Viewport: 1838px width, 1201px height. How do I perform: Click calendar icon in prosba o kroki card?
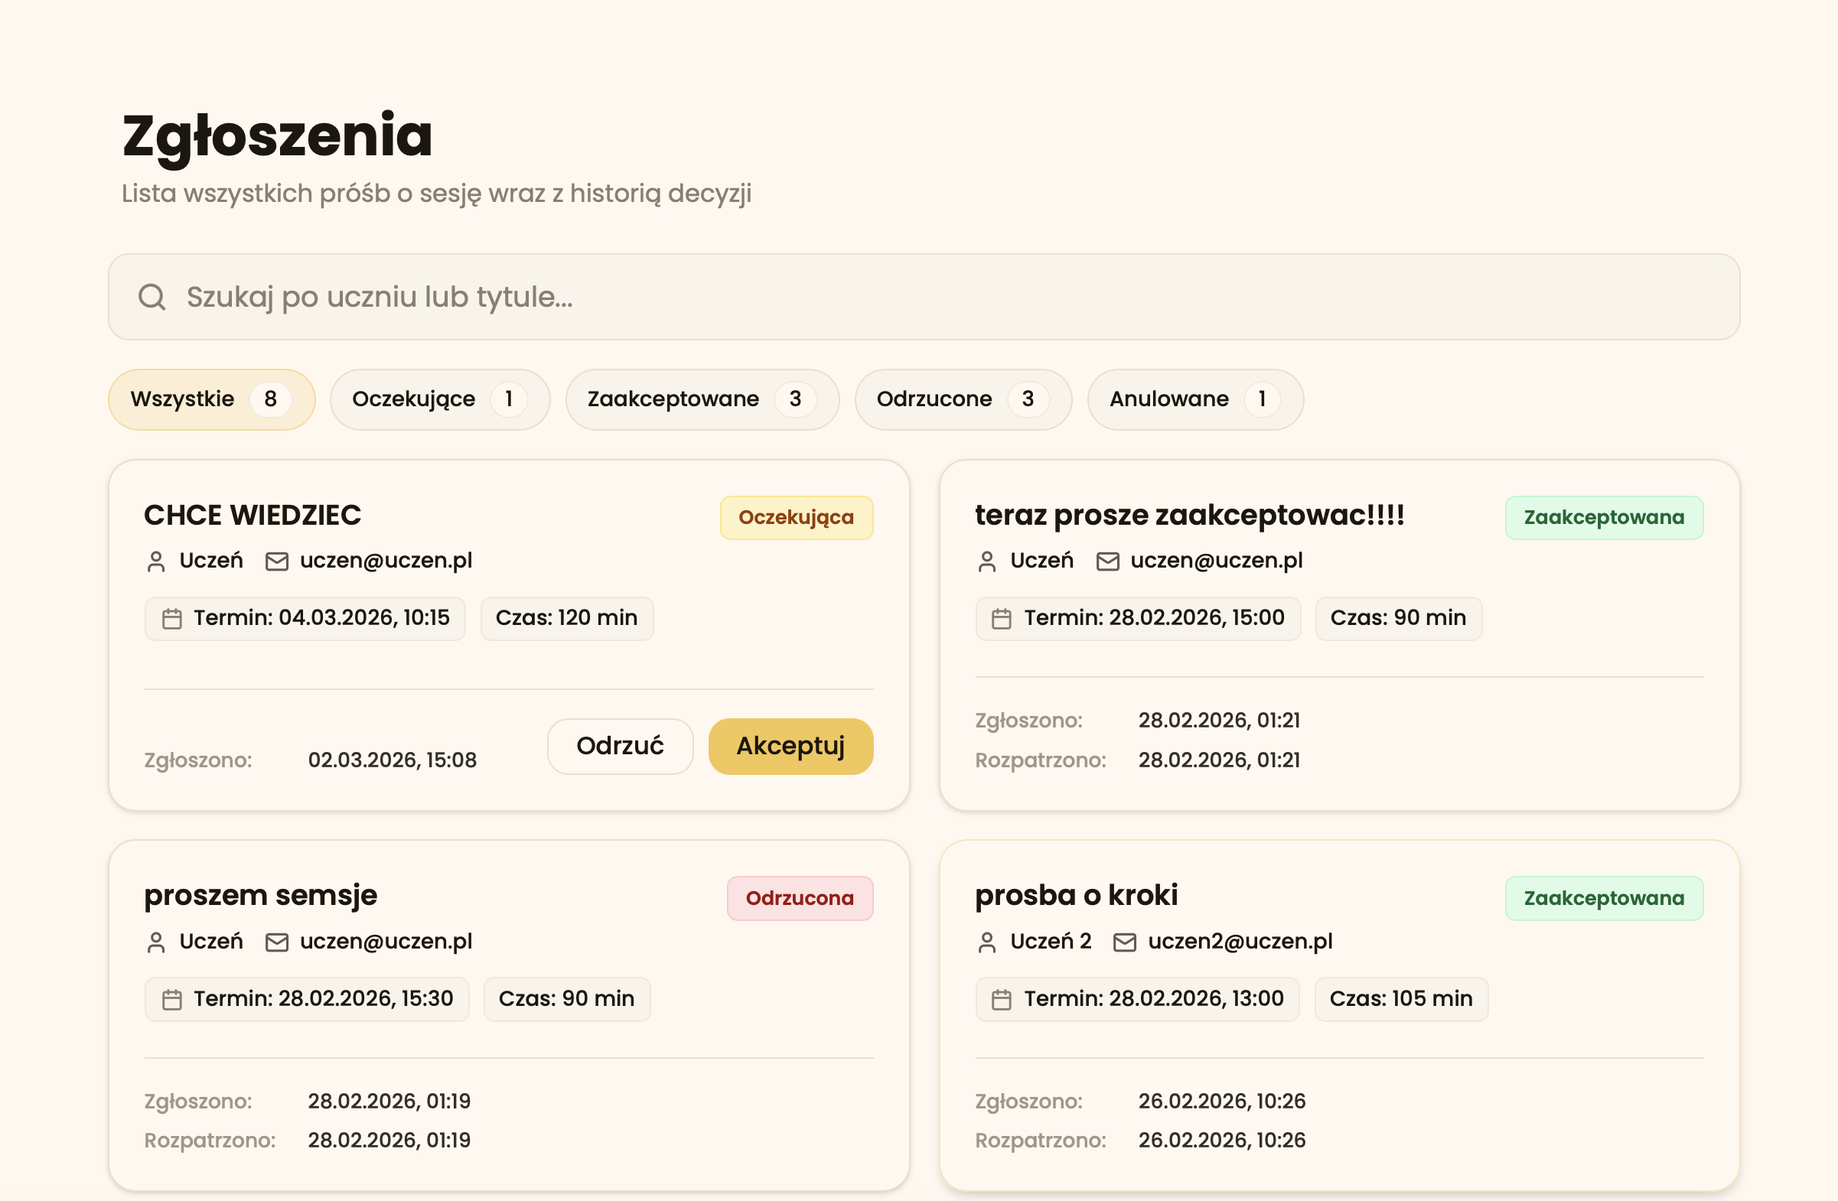1002,1001
